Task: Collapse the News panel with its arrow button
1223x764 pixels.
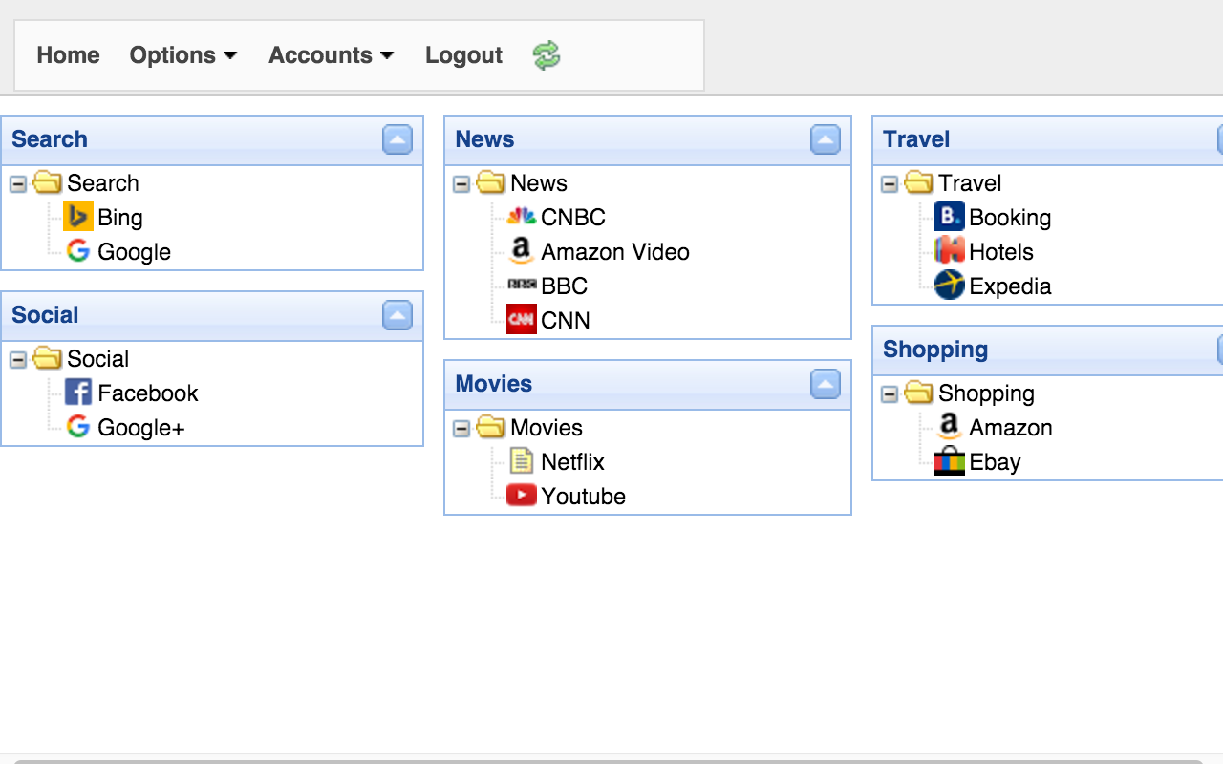Action: pos(826,139)
